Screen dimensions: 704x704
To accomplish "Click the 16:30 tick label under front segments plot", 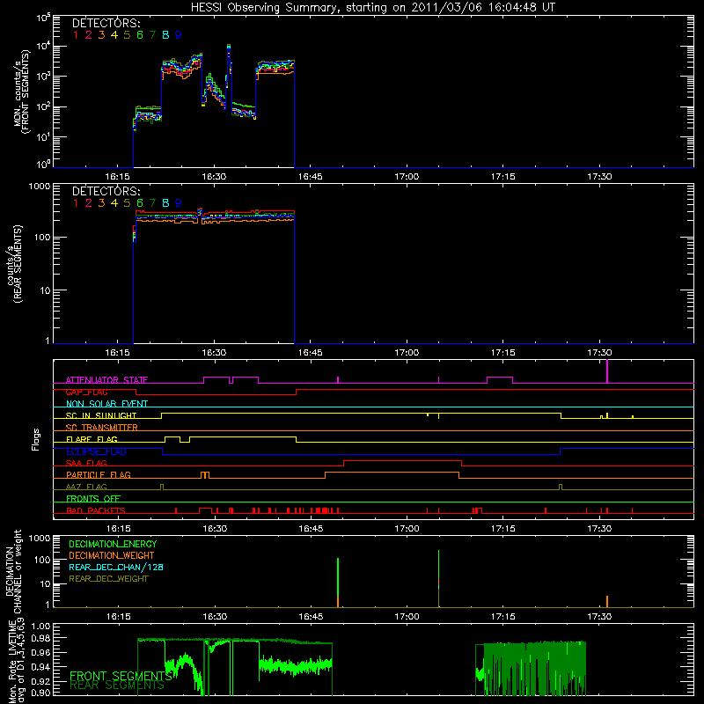I will [x=214, y=177].
